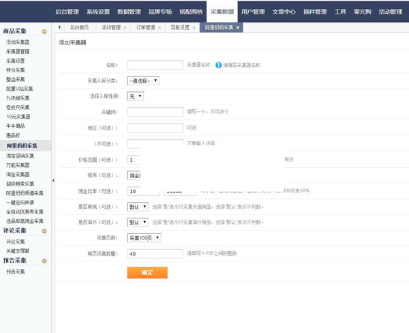This screenshot has height=333, width=409.
Task: Open 添加采集器 in the sidebar
Action: [x=18, y=42]
